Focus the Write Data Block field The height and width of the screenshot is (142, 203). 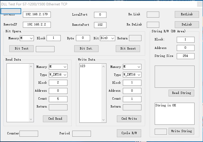click(x=132, y=83)
